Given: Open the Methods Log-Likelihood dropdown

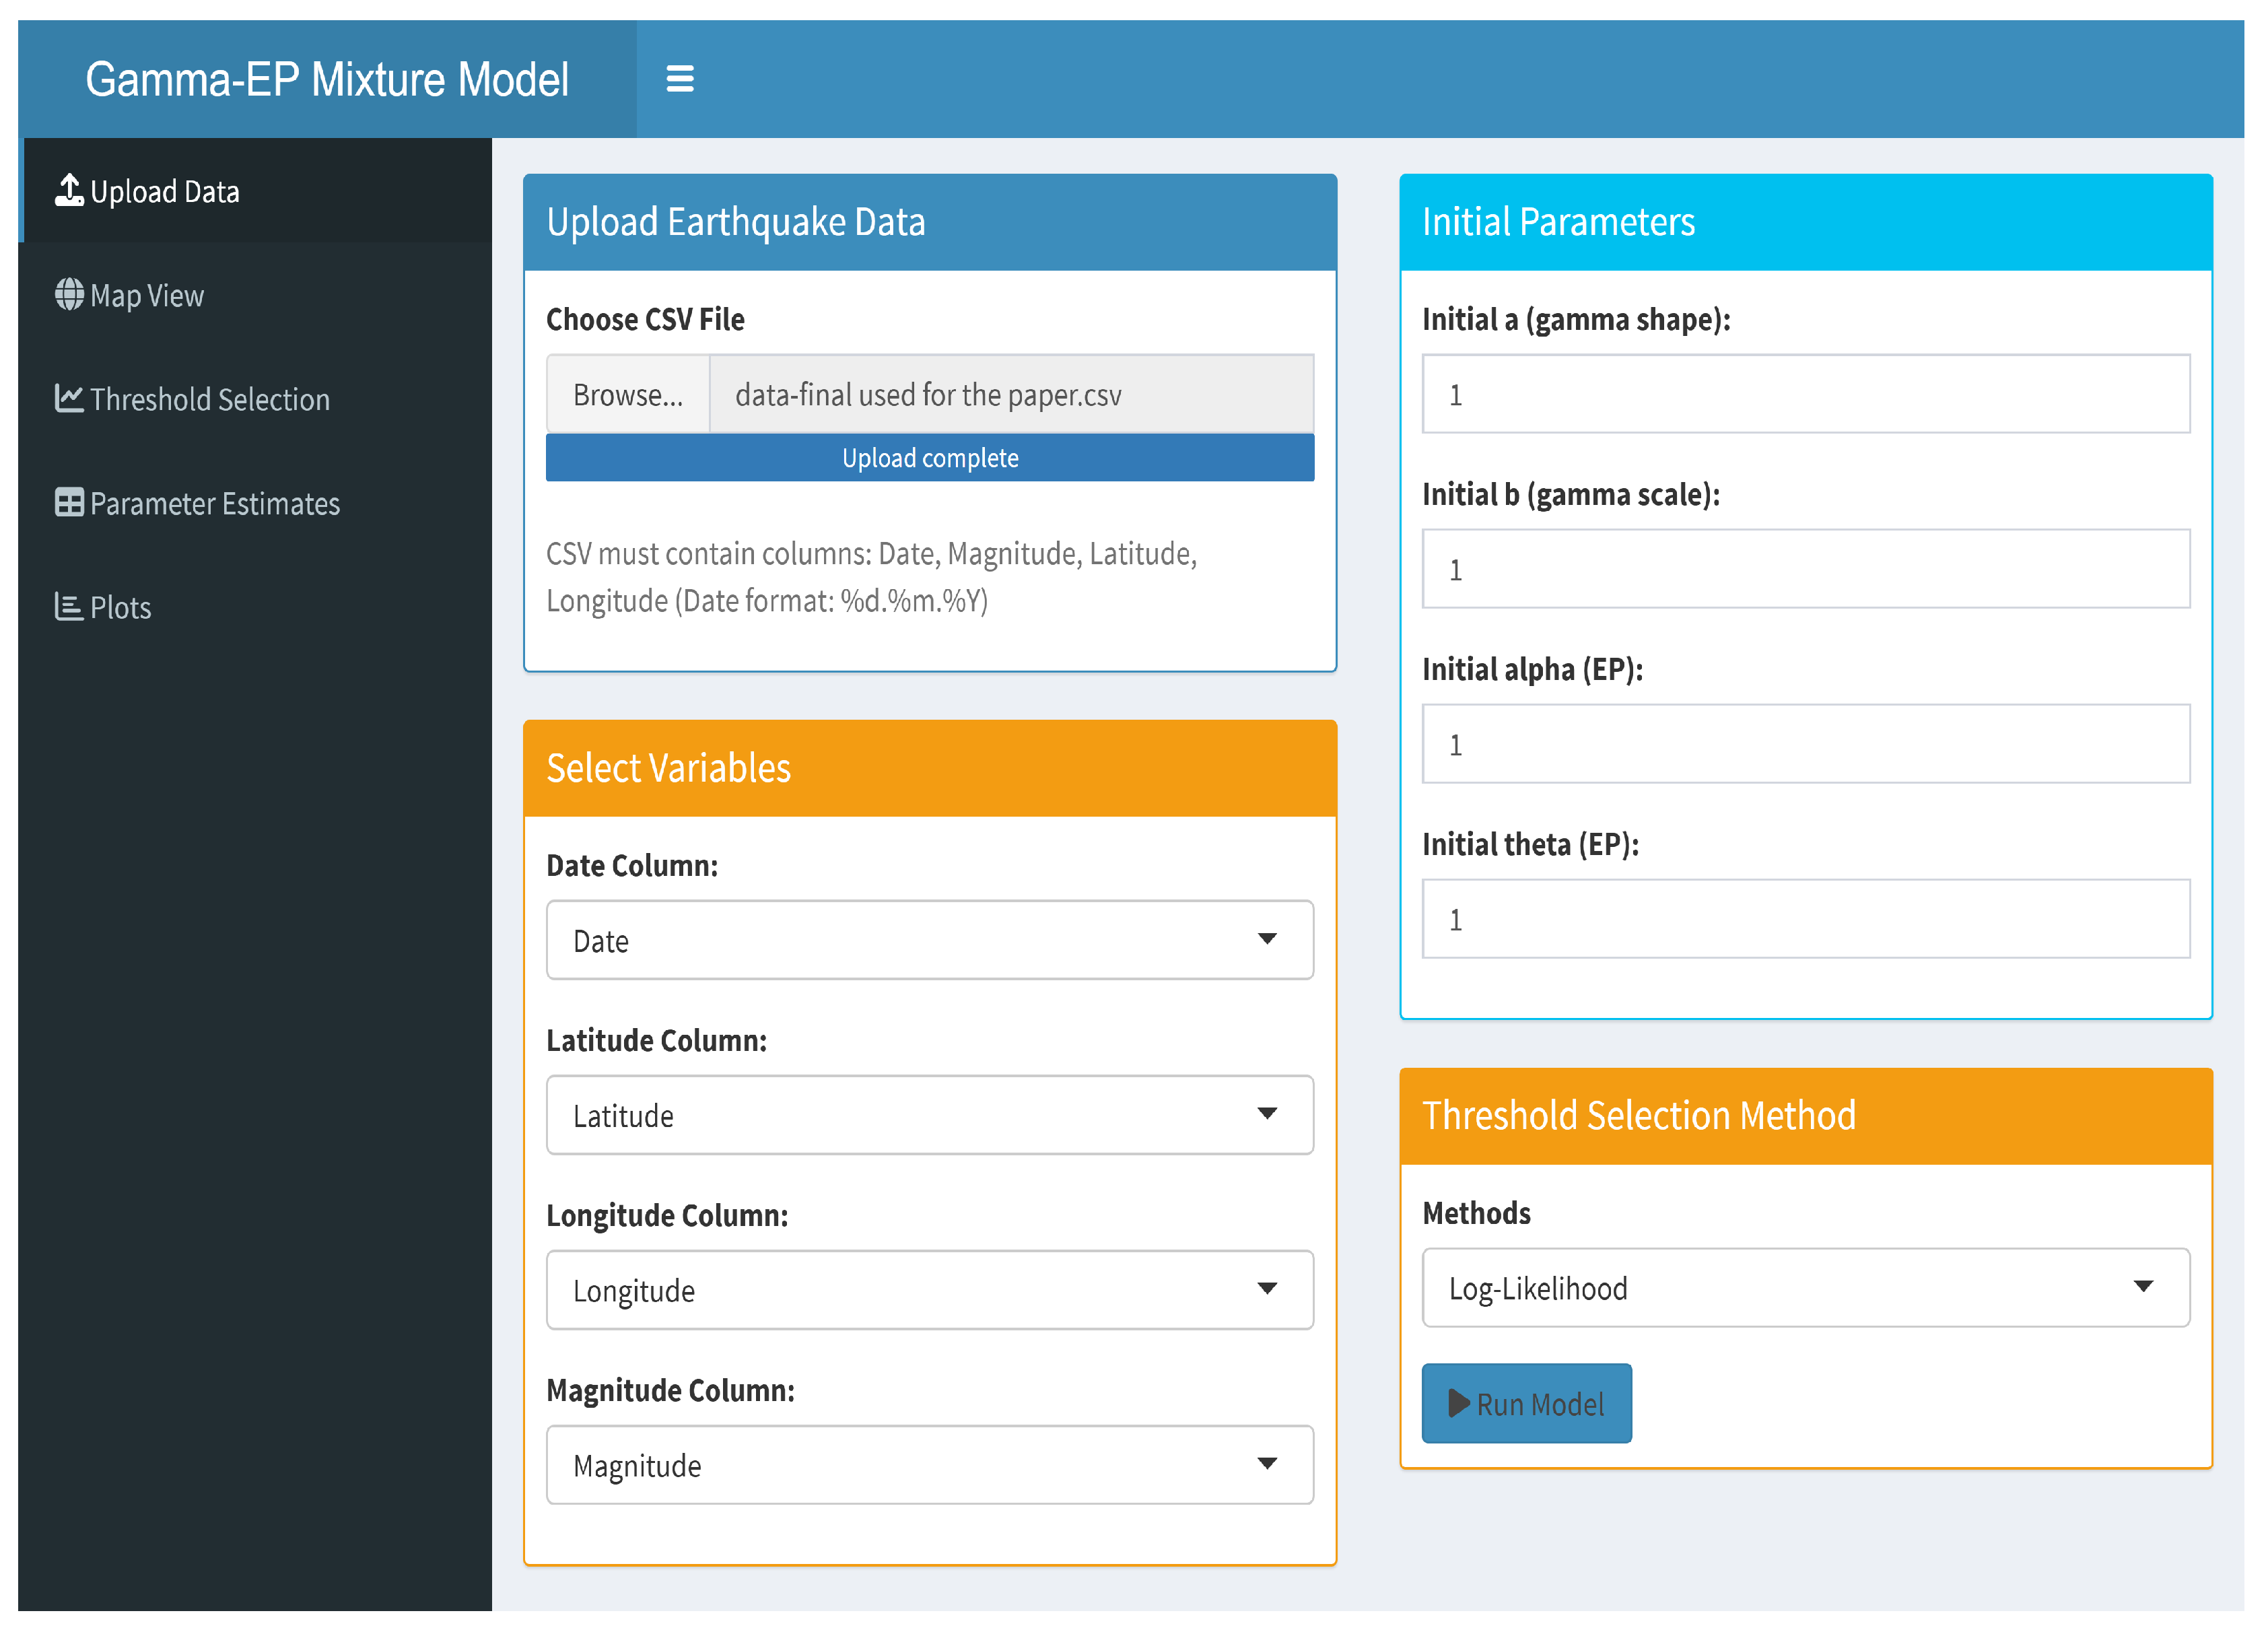Looking at the screenshot, I should pos(1805,1288).
